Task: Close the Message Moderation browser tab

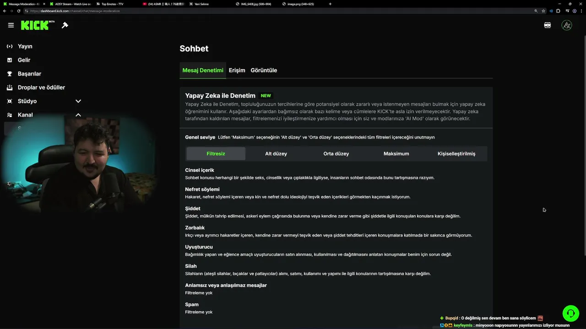Action: 44,4
